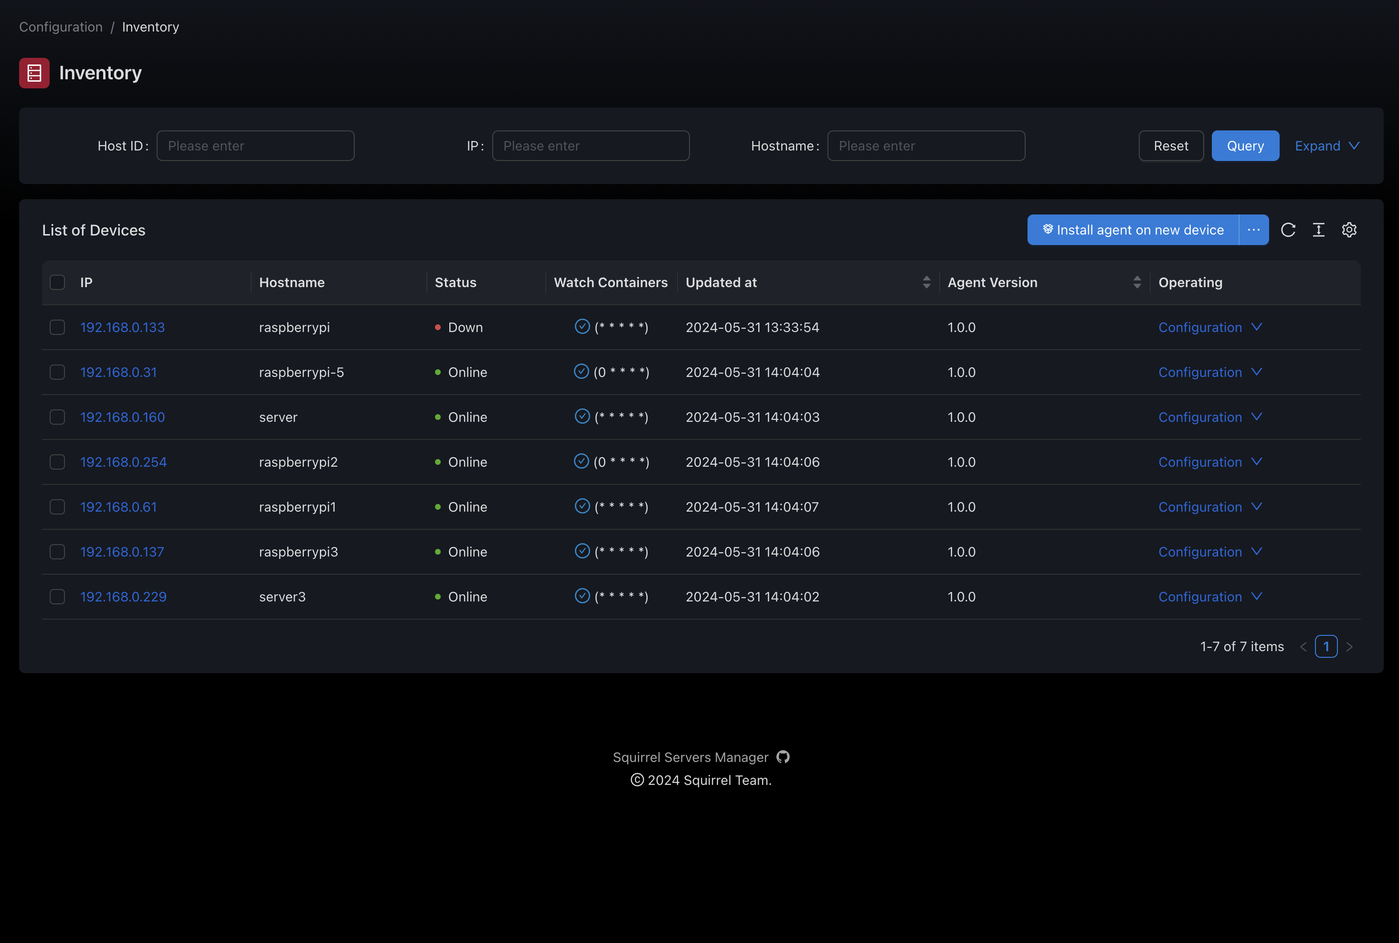Open the table density icon
This screenshot has height=943, width=1399.
click(1318, 230)
